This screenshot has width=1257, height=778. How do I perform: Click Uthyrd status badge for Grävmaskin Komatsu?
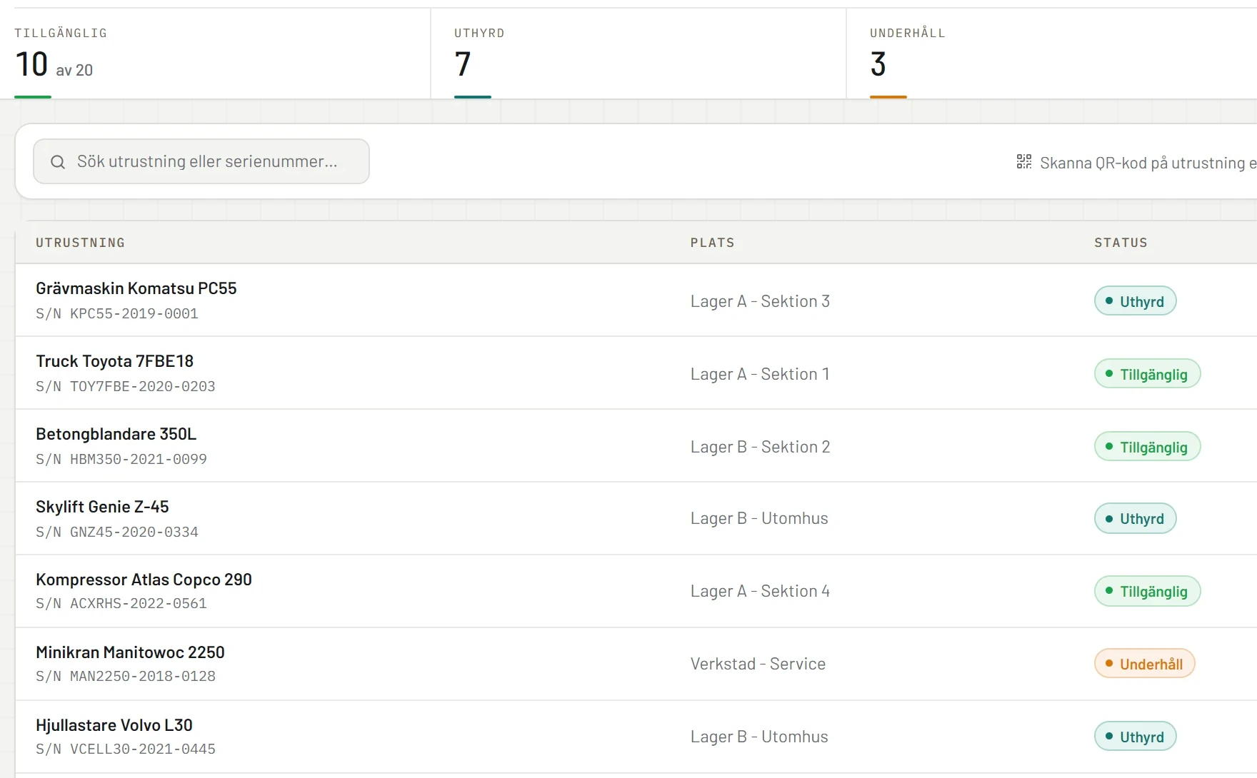(1135, 301)
